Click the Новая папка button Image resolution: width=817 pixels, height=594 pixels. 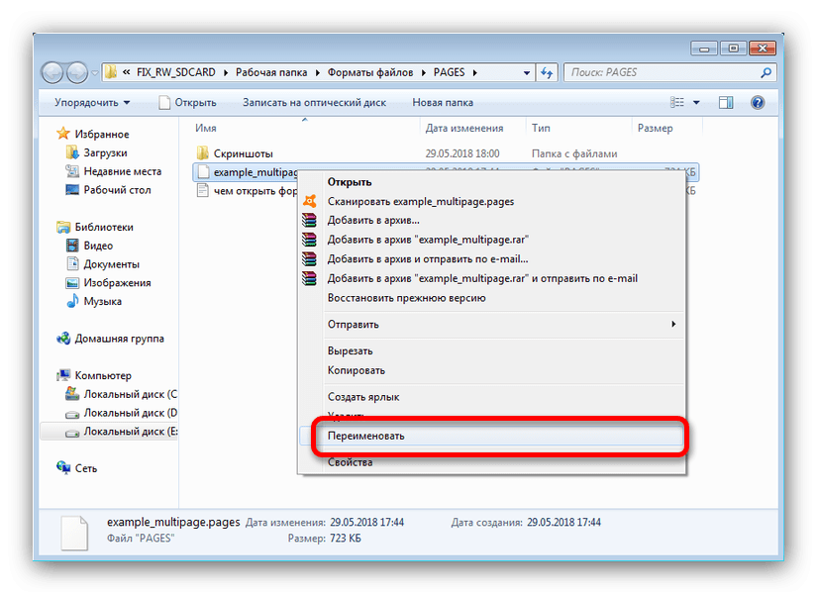click(x=443, y=102)
